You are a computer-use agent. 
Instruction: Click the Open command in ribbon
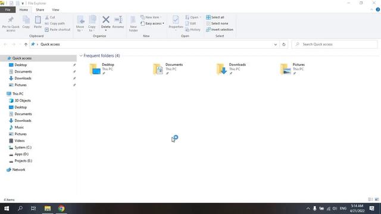click(x=193, y=17)
